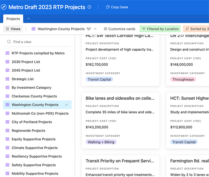The height and width of the screenshot is (177, 209).
Task: Click gallery icon for Multnomah Co (non-PDX) Projects
Action: coord(8,113)
